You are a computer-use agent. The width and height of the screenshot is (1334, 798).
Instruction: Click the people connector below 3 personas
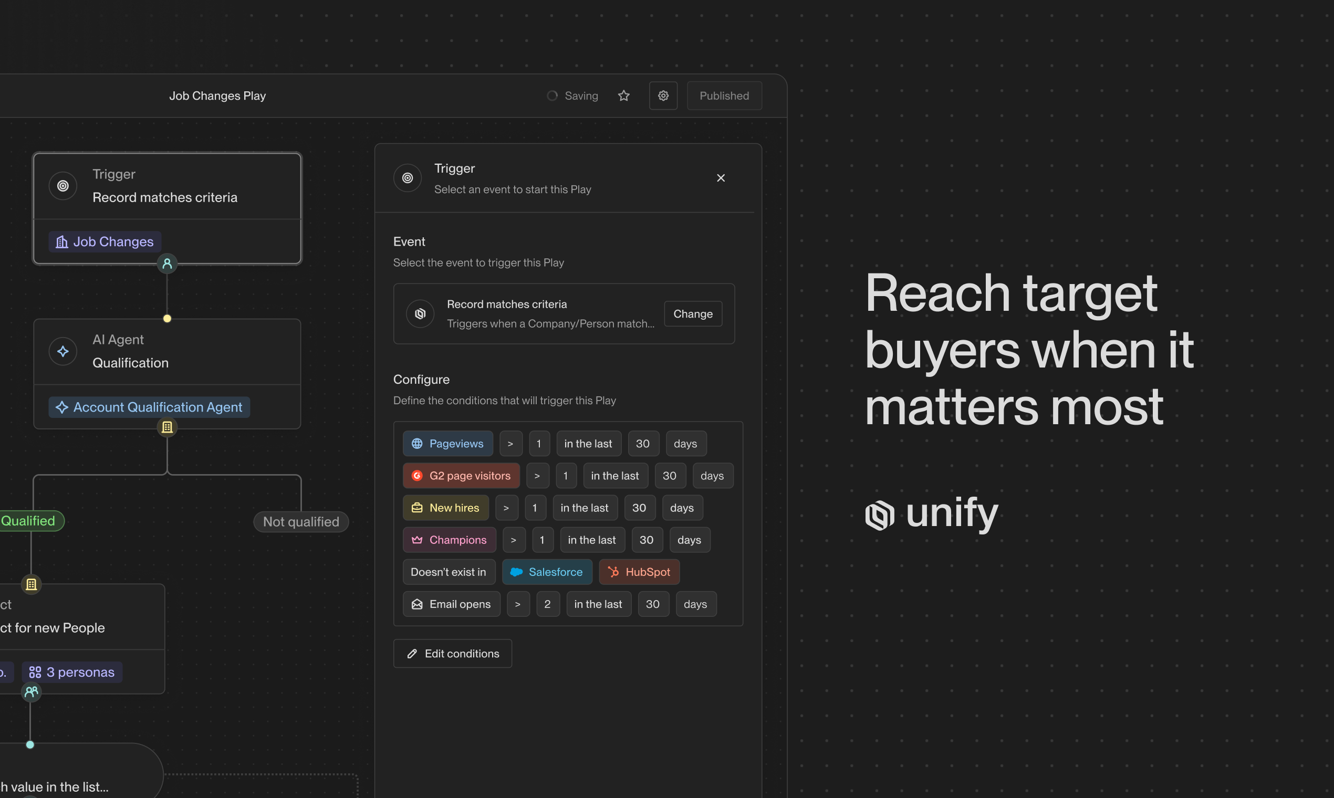coord(31,691)
